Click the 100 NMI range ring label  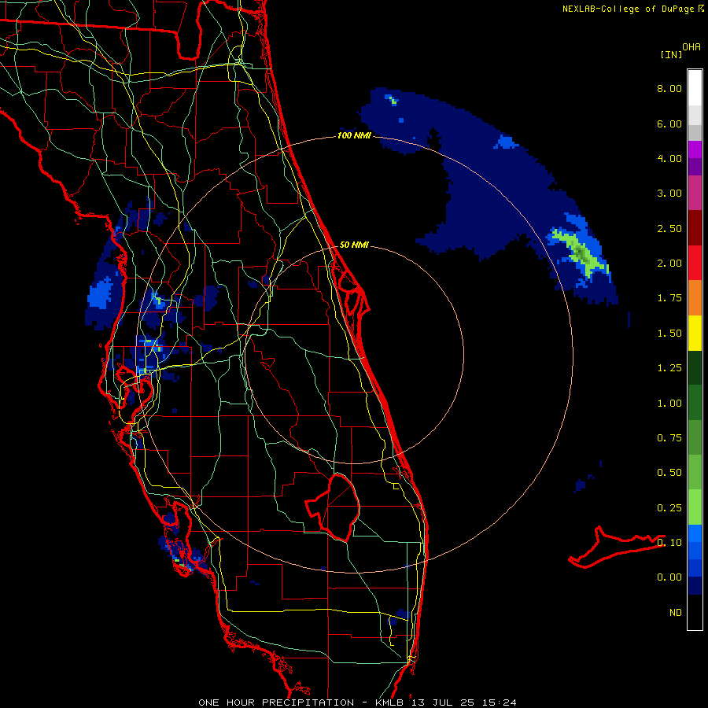point(354,135)
